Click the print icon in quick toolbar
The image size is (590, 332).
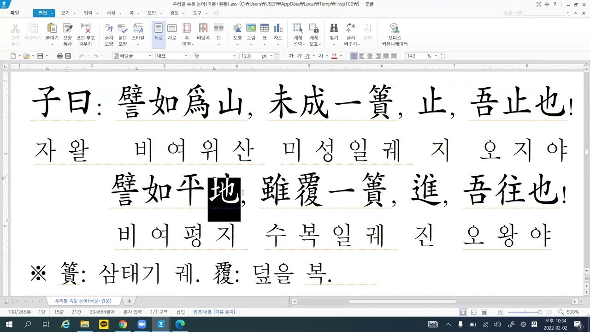coord(59,56)
